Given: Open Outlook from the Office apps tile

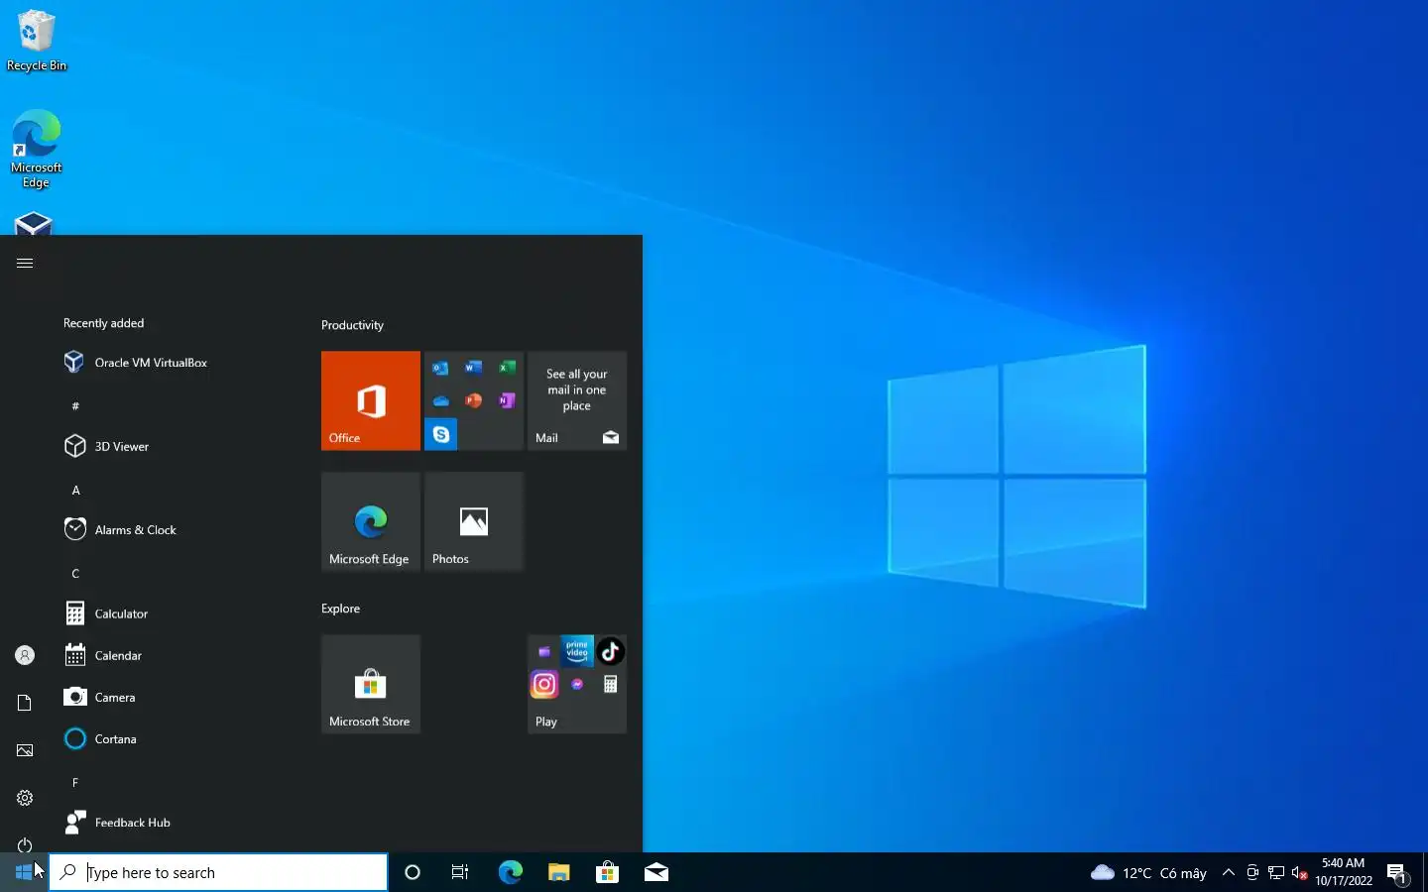Looking at the screenshot, I should pos(440,368).
